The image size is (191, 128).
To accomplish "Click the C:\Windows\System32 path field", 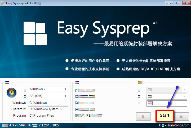I will coord(48,109).
